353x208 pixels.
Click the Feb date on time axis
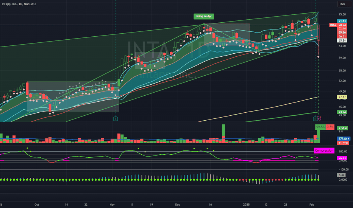pyautogui.click(x=312, y=205)
